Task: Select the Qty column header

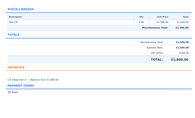Action: click(141, 17)
